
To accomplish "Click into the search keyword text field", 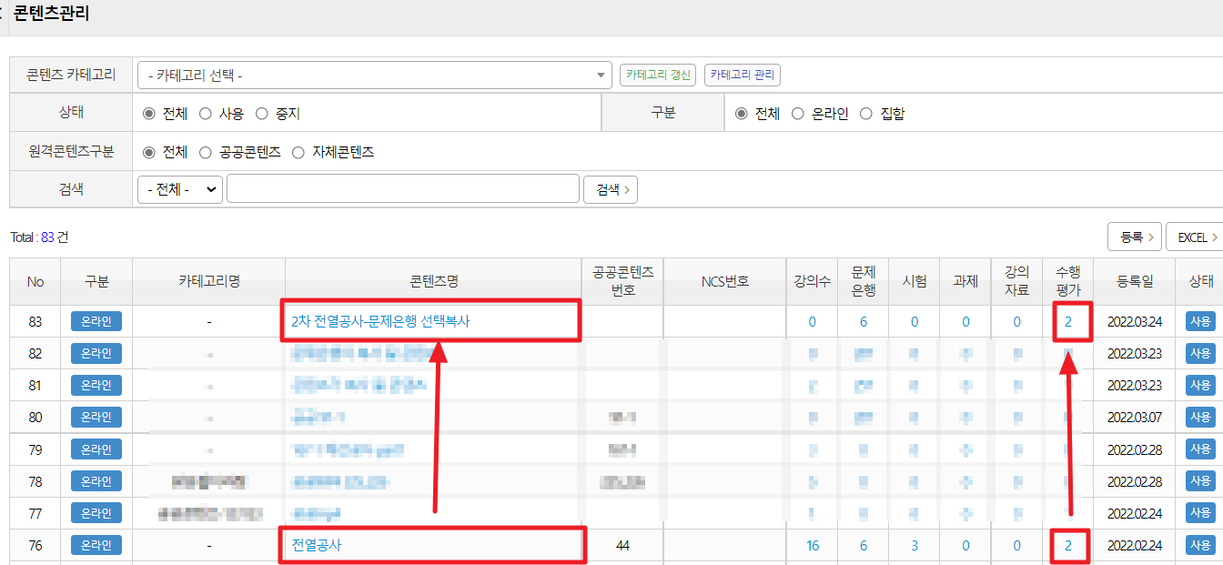I will [x=402, y=189].
